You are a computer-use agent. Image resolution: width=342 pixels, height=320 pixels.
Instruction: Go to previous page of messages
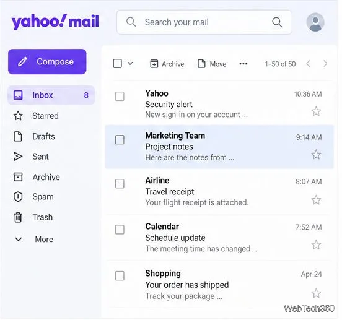point(308,64)
